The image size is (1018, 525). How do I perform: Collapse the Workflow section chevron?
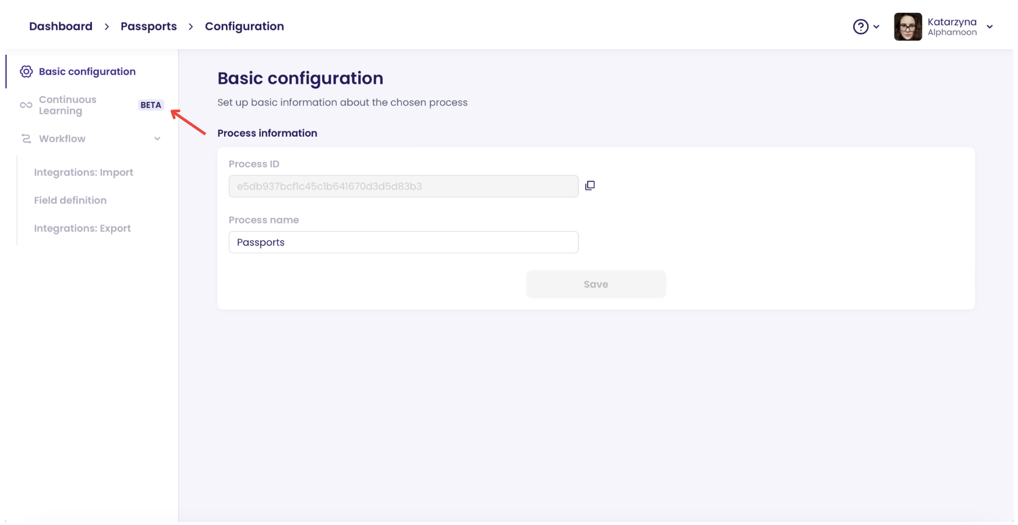pos(157,139)
